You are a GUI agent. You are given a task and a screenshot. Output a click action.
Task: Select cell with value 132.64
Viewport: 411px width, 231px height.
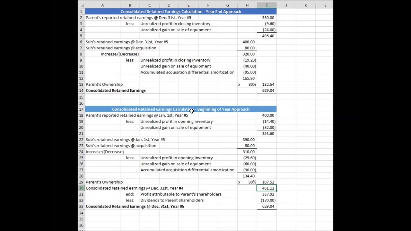267,84
